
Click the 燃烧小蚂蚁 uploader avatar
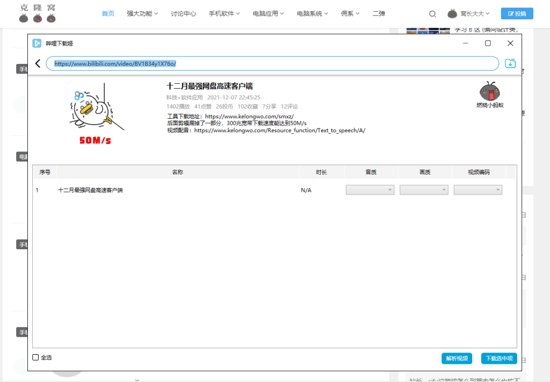pos(490,91)
